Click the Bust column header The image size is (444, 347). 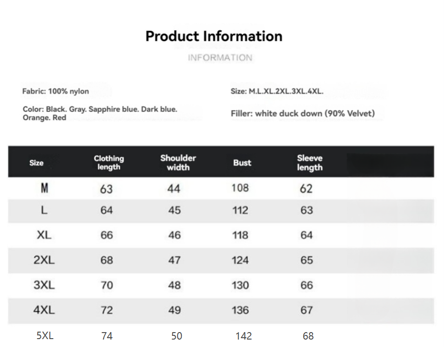pos(242,163)
